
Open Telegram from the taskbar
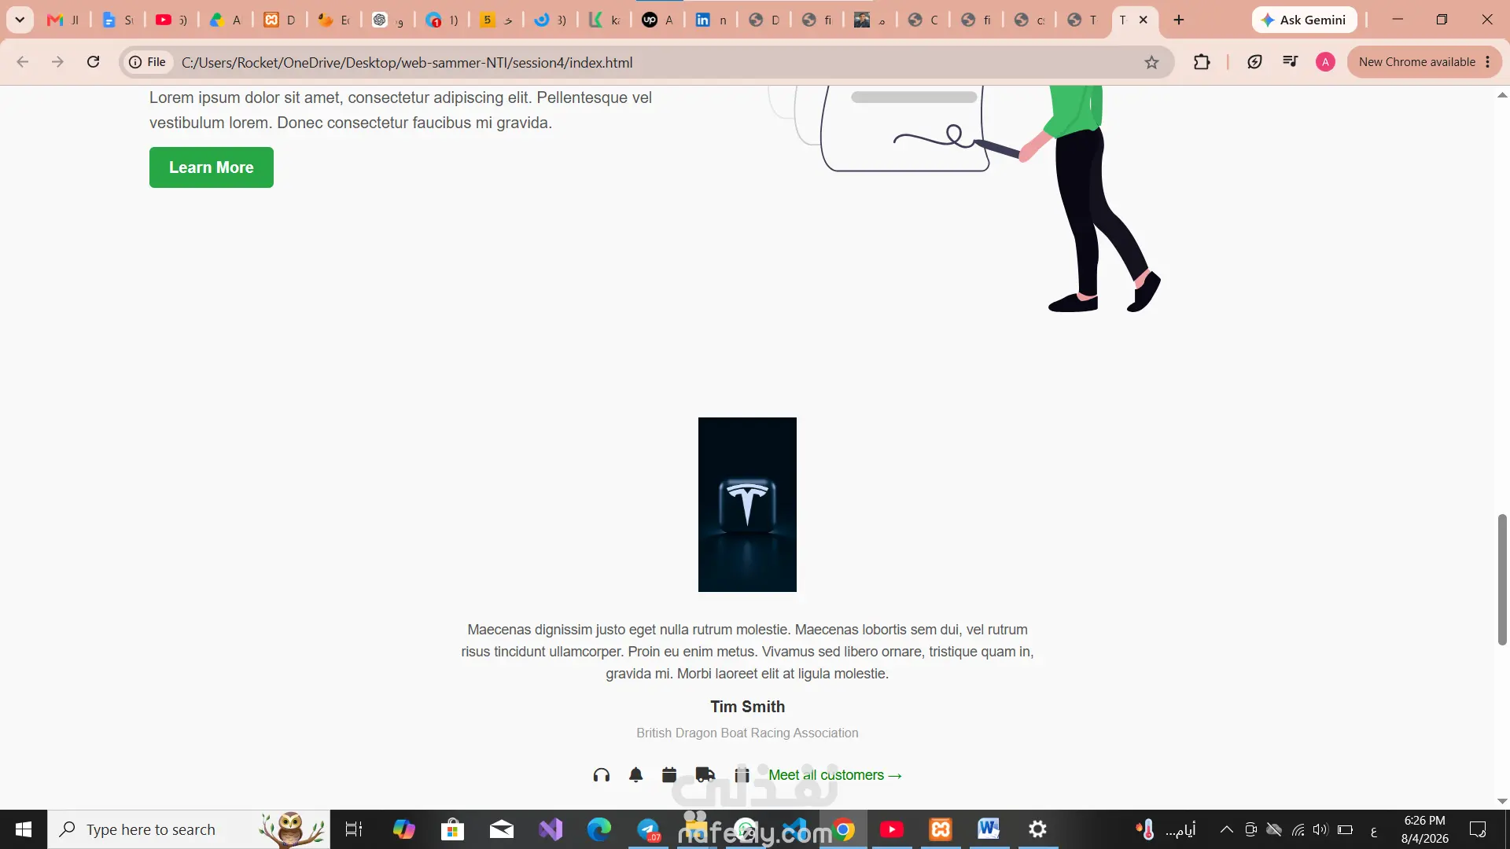pos(648,829)
